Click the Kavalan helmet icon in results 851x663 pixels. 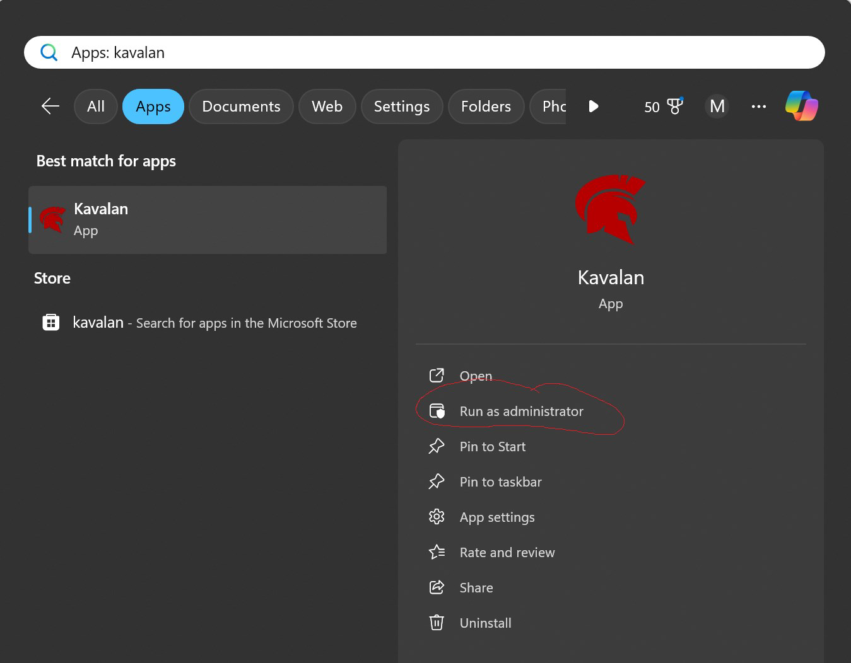click(52, 220)
